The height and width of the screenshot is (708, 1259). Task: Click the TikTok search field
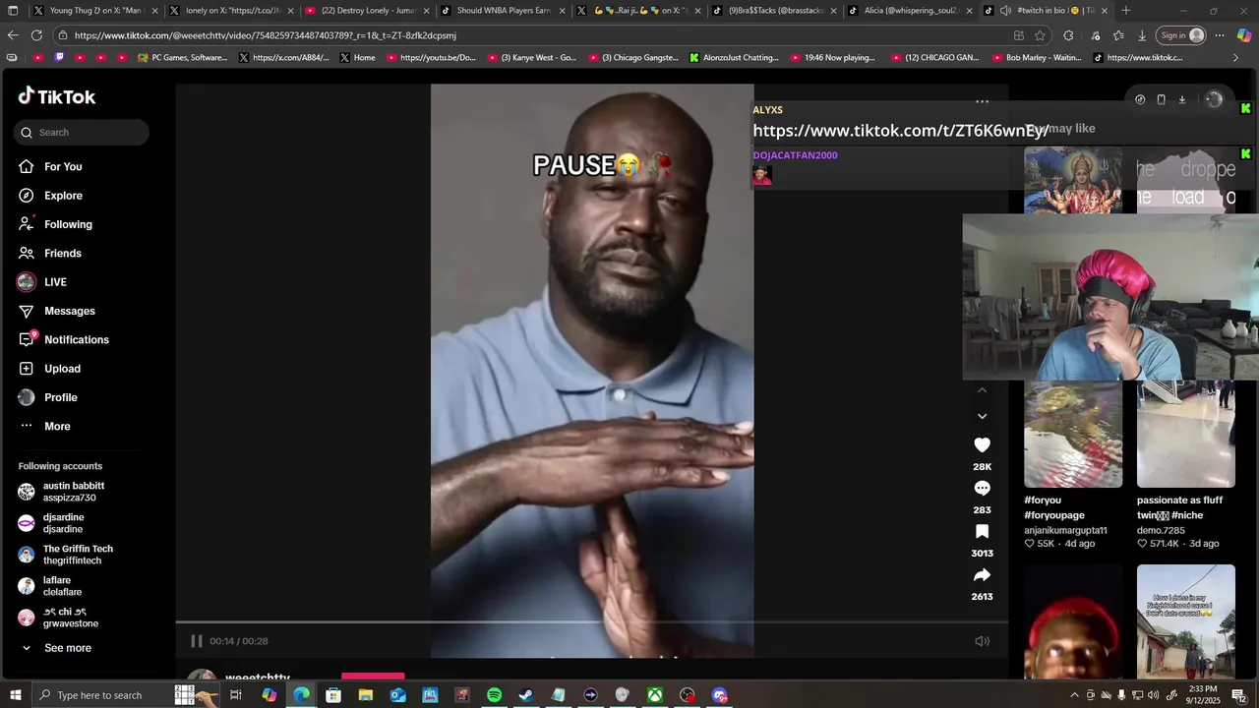[82, 133]
